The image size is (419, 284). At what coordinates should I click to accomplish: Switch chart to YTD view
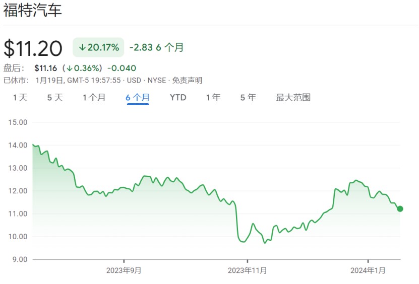click(178, 98)
